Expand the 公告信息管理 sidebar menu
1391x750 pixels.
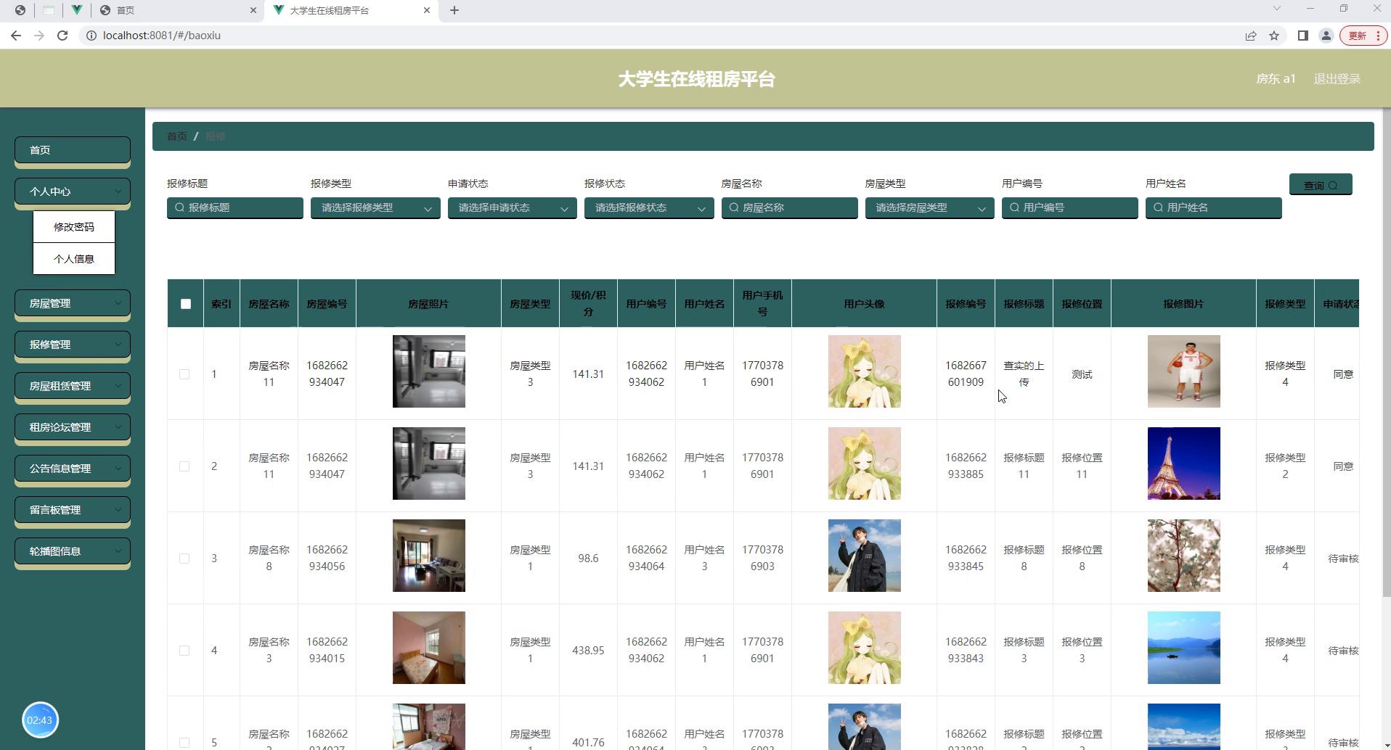[x=73, y=469]
